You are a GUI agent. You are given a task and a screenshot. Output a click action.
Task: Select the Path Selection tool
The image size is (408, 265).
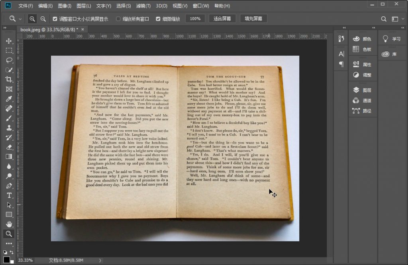pos(9,205)
